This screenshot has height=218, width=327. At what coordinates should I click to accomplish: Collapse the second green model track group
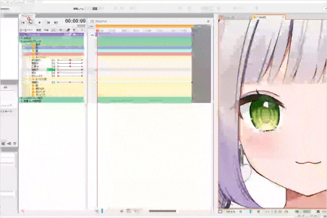[21, 41]
